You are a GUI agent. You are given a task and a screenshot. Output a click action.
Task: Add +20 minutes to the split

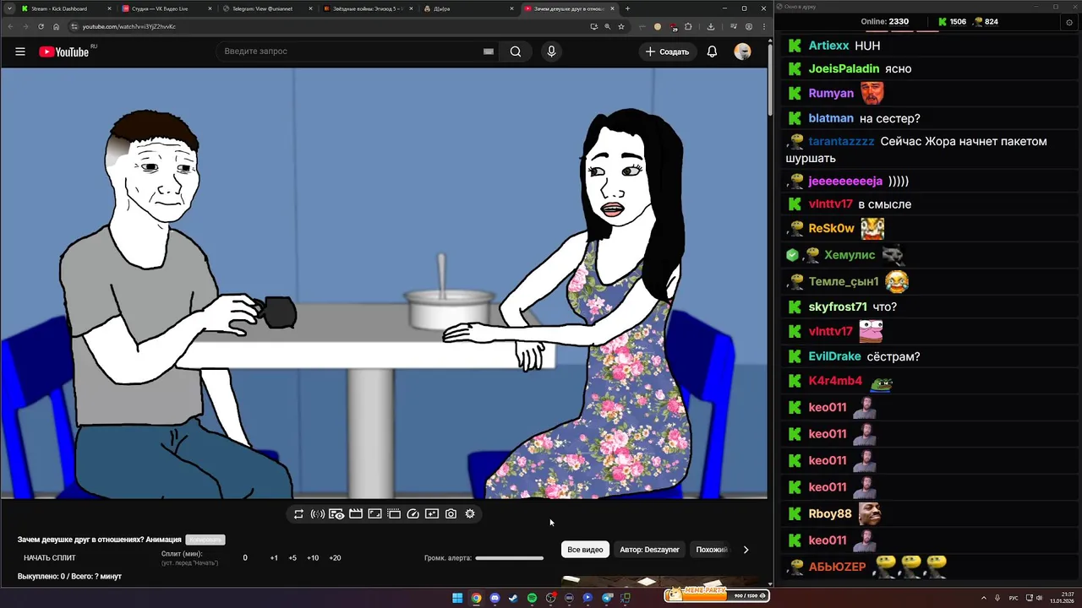(x=335, y=558)
